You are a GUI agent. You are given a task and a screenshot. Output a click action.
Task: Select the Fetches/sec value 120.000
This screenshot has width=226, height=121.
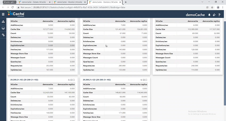point(194,49)
